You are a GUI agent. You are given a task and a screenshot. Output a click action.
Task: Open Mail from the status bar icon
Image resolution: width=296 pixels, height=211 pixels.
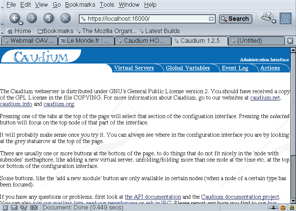[14, 208]
